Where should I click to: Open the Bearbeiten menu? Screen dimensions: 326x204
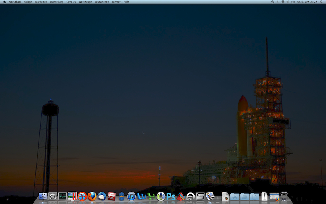[41, 2]
